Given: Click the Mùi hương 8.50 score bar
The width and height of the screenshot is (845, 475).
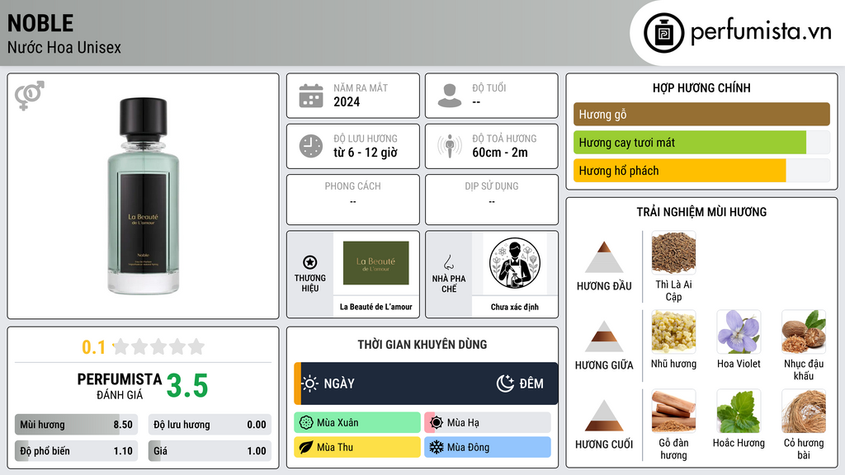Looking at the screenshot, I should 76,425.
